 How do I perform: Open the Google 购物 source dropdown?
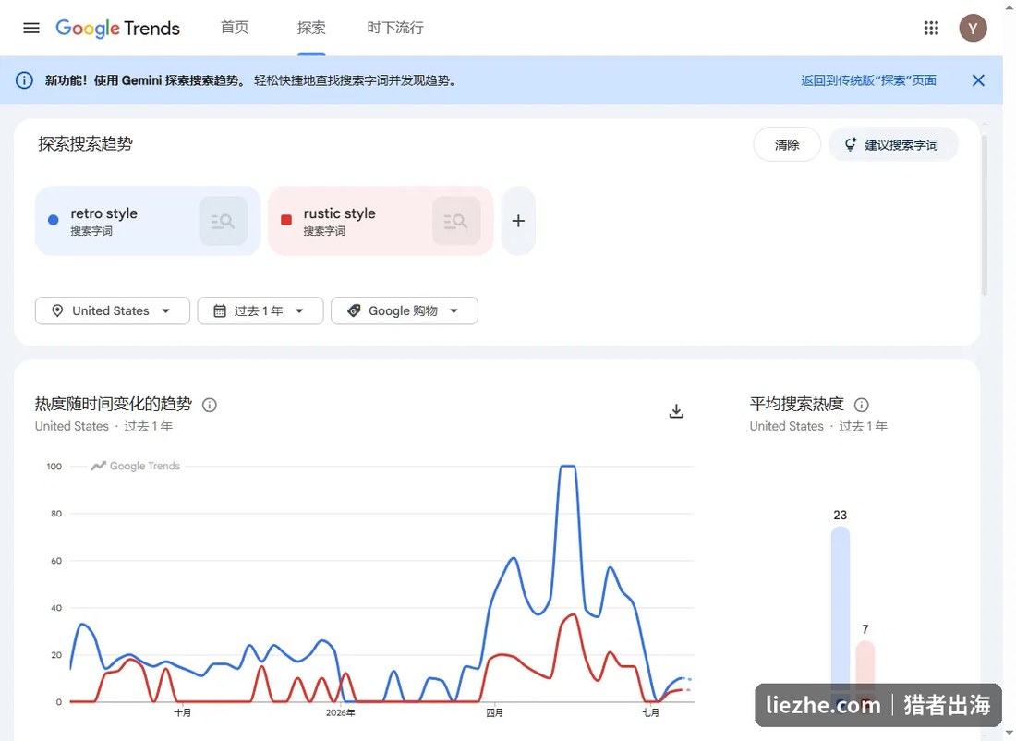(405, 310)
